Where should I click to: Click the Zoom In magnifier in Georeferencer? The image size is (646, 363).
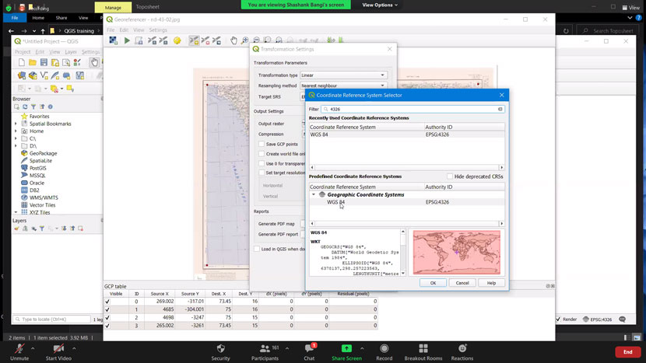point(245,40)
